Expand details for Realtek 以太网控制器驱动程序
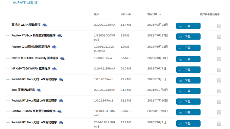230x129 pixels. click(8, 47)
